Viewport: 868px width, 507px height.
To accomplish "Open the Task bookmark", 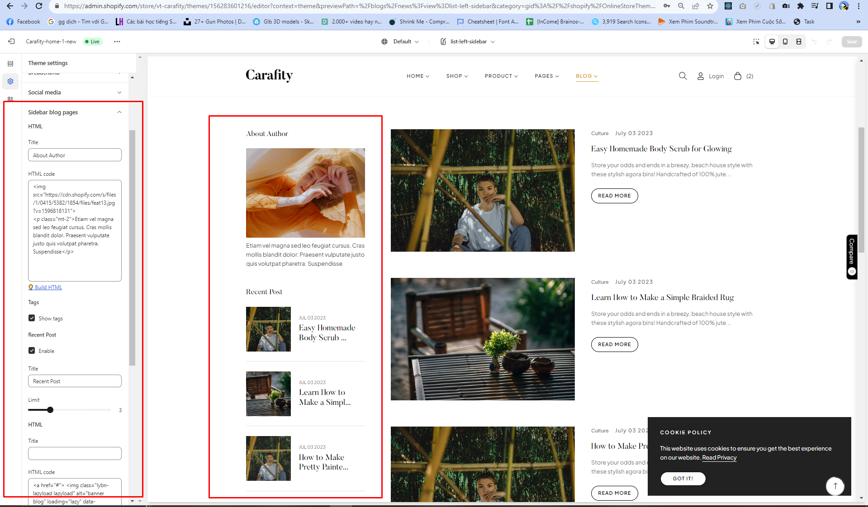I will click(x=804, y=22).
